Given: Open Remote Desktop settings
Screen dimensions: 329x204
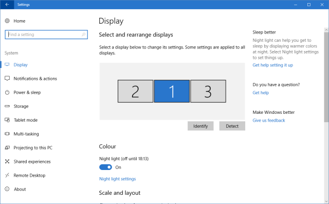Looking at the screenshot, I should 29,175.
